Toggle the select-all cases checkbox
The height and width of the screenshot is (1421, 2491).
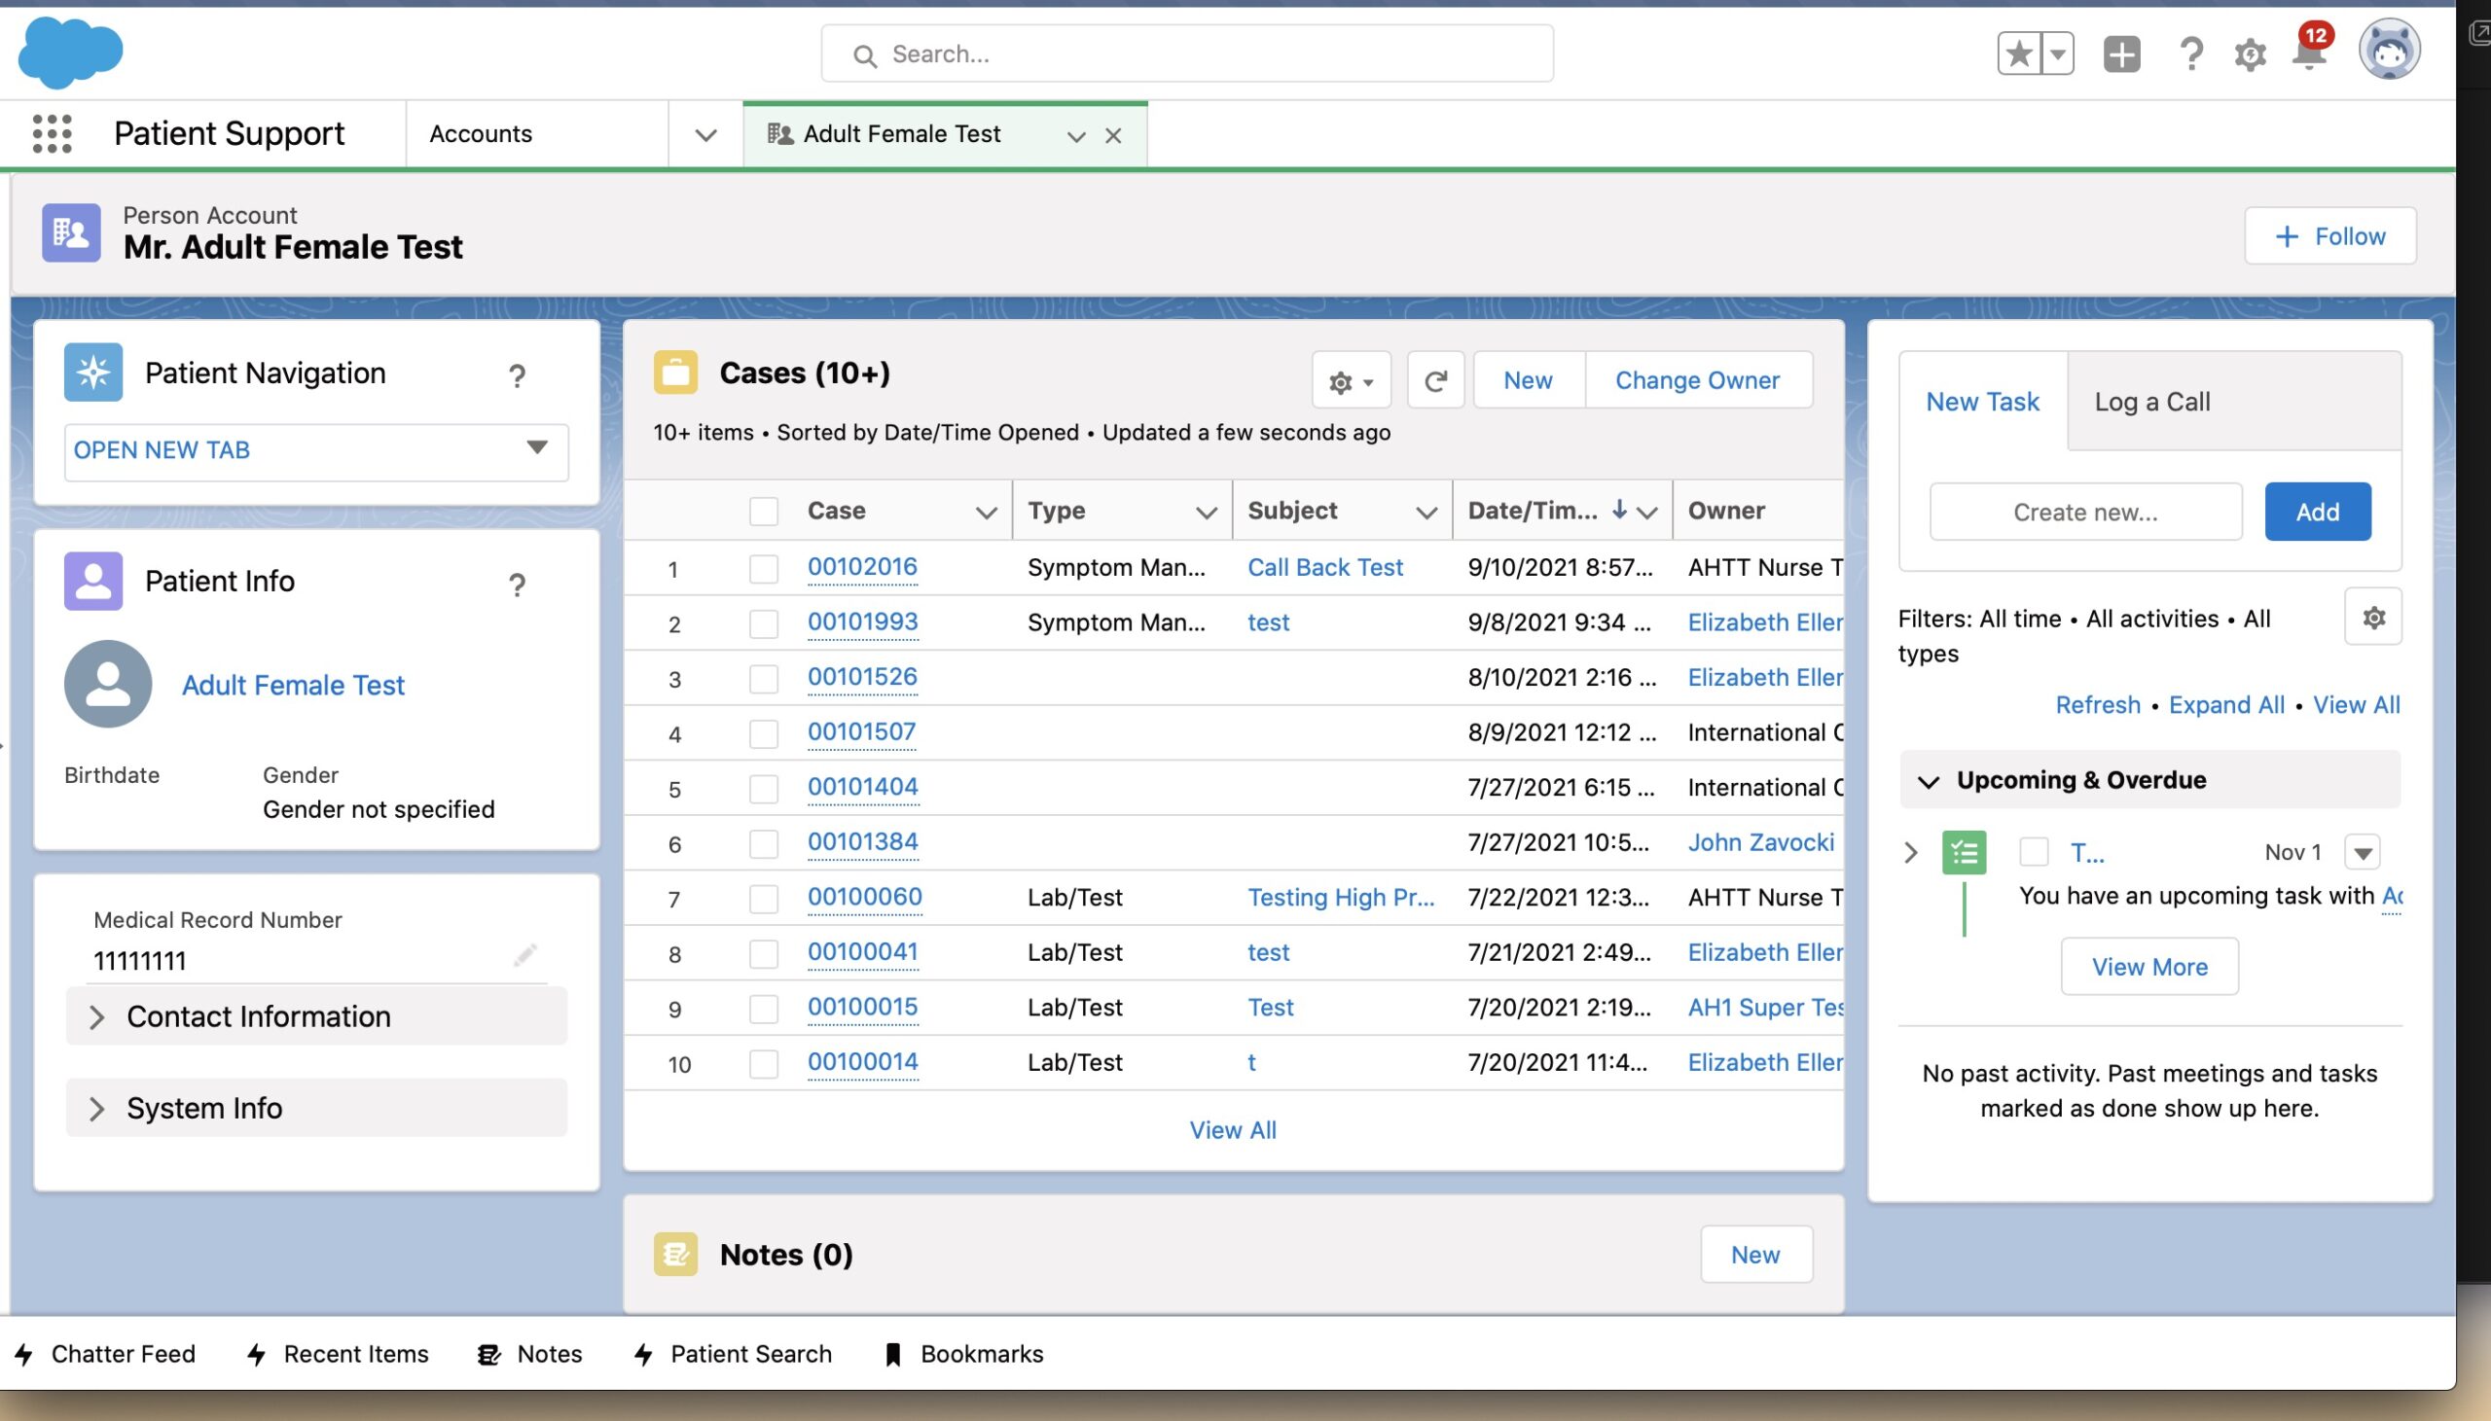coord(764,512)
